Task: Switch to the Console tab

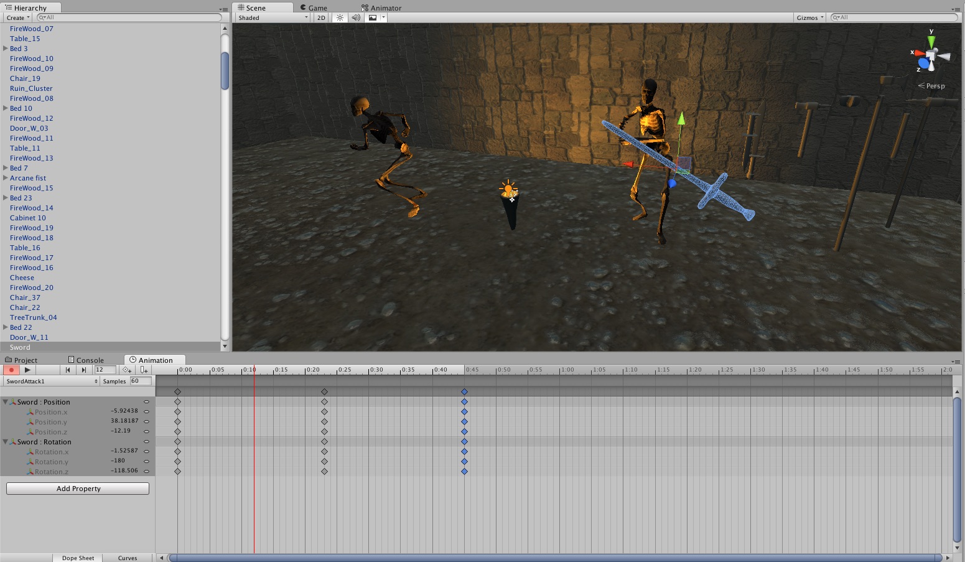Action: coord(86,360)
